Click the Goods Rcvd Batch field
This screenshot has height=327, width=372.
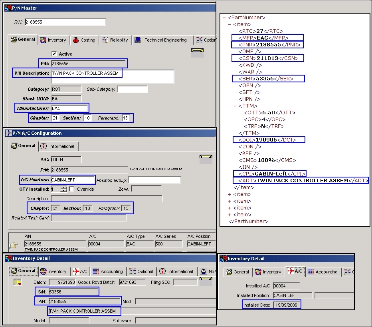[132, 282]
